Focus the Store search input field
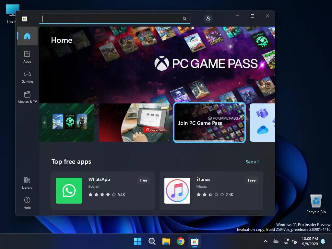 pos(115,19)
